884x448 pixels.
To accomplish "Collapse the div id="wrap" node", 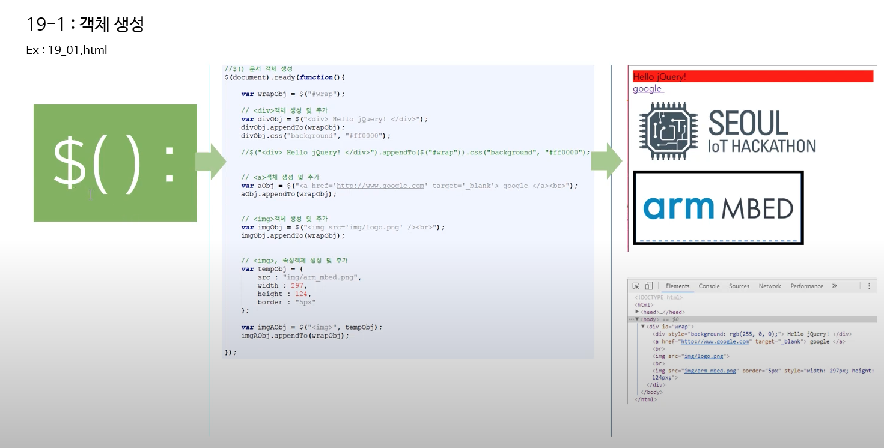I will (x=643, y=327).
